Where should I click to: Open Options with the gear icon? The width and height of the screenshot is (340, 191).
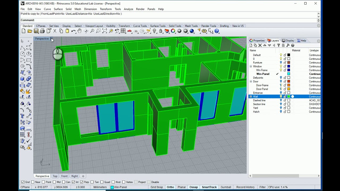point(204,31)
